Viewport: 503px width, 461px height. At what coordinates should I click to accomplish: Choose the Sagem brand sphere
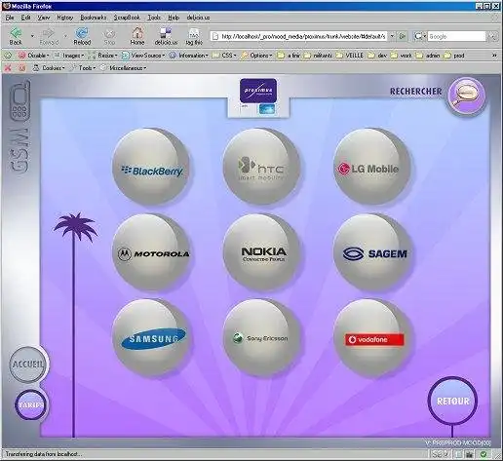coord(372,252)
